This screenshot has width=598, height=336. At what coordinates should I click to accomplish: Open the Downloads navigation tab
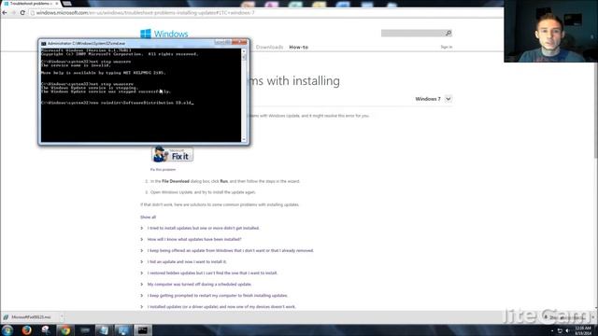(x=269, y=47)
